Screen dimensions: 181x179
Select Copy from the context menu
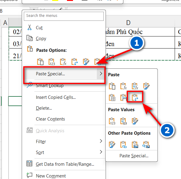[41, 39]
